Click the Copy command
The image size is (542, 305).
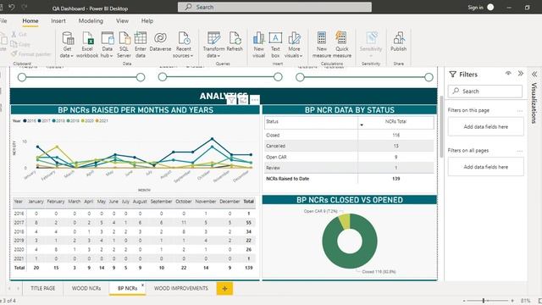[20, 44]
